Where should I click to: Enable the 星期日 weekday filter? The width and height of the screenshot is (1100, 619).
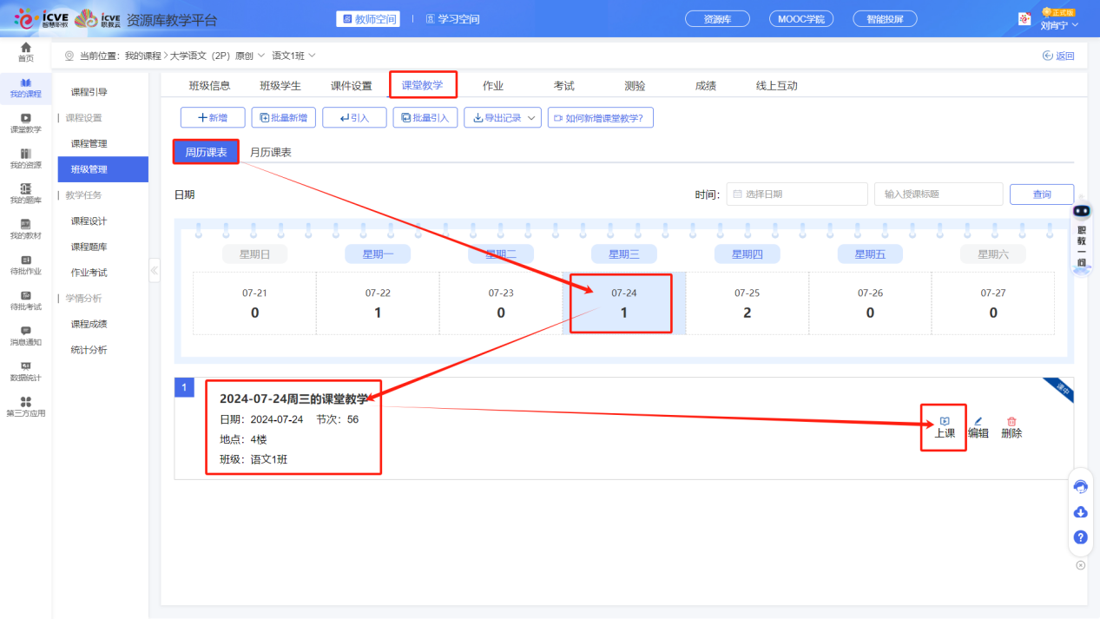click(254, 254)
